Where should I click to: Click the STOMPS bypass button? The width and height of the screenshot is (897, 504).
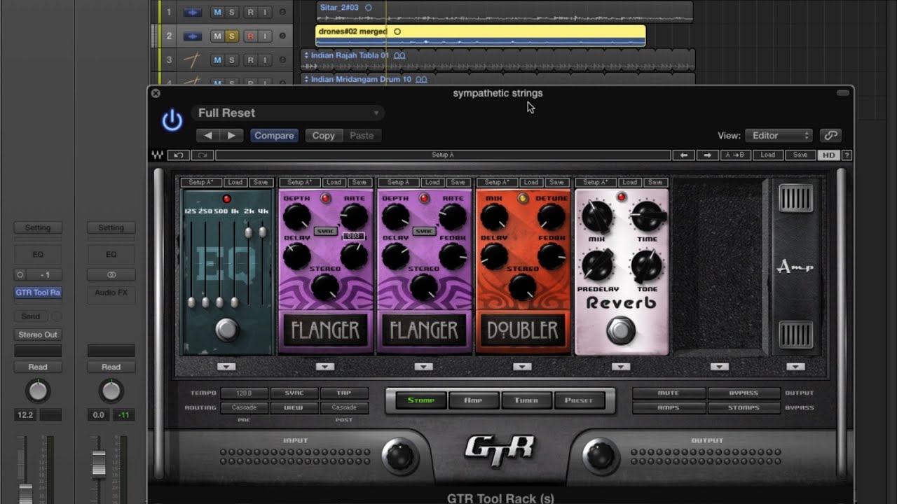(744, 407)
